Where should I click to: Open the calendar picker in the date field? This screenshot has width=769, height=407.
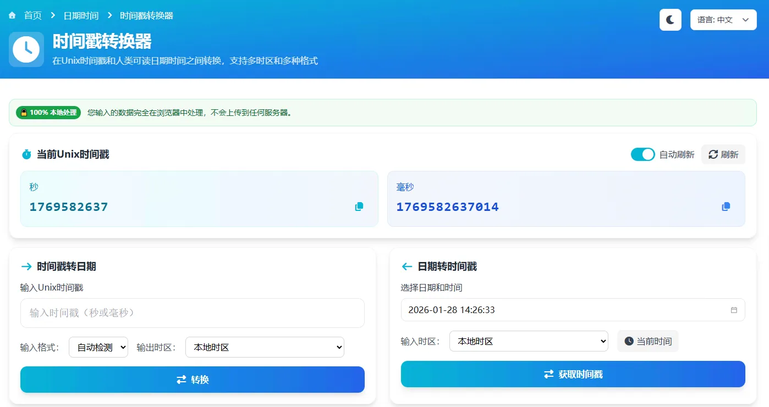734,310
